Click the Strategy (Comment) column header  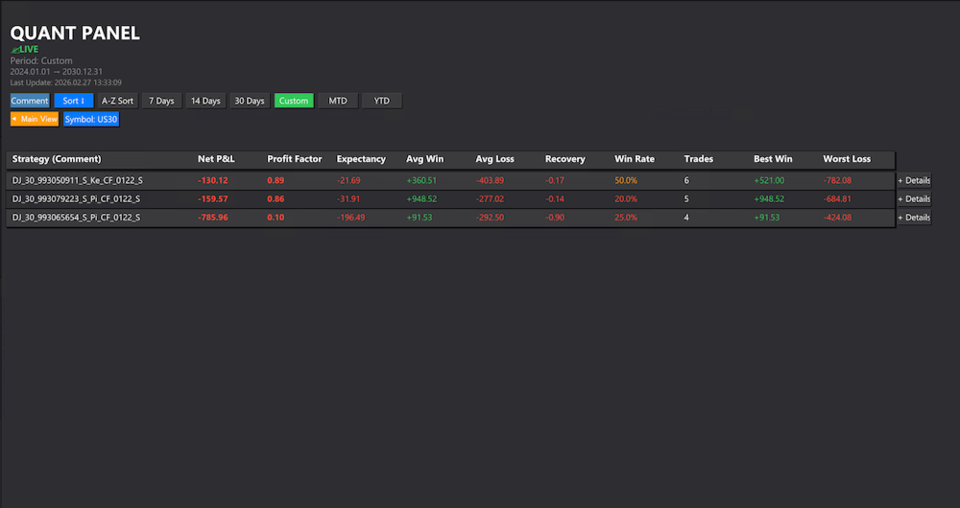[57, 159]
